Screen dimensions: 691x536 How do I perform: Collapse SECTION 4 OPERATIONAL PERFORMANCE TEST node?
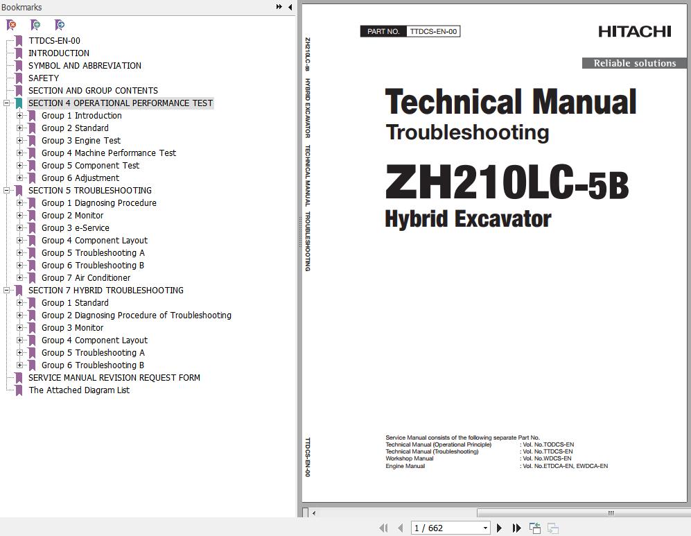(7, 103)
